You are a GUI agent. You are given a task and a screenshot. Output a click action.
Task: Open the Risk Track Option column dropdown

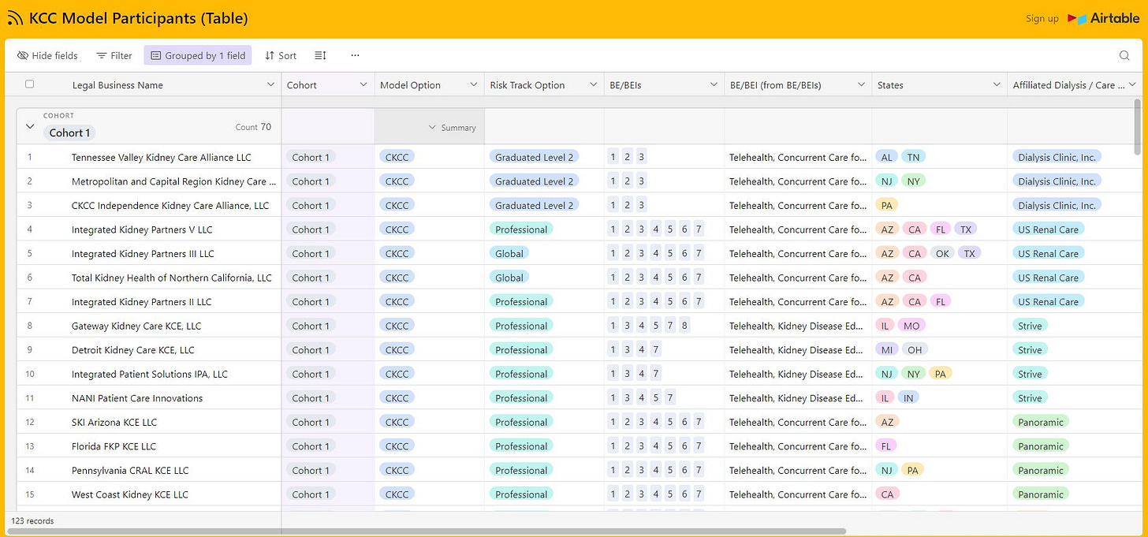593,84
